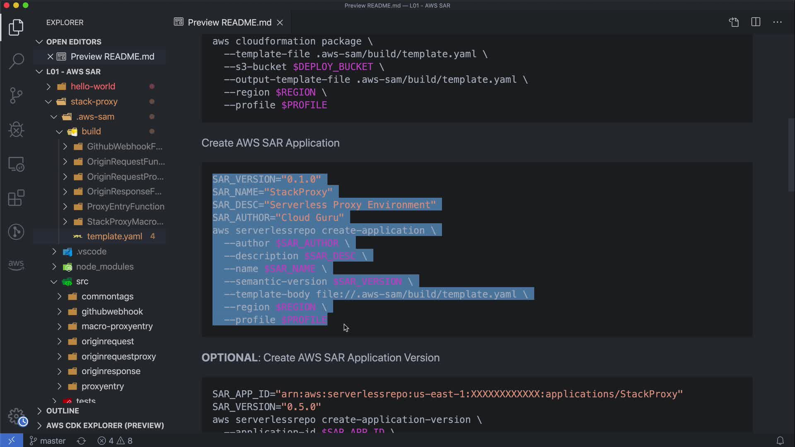
Task: Open the Search view in activity bar
Action: click(x=16, y=61)
